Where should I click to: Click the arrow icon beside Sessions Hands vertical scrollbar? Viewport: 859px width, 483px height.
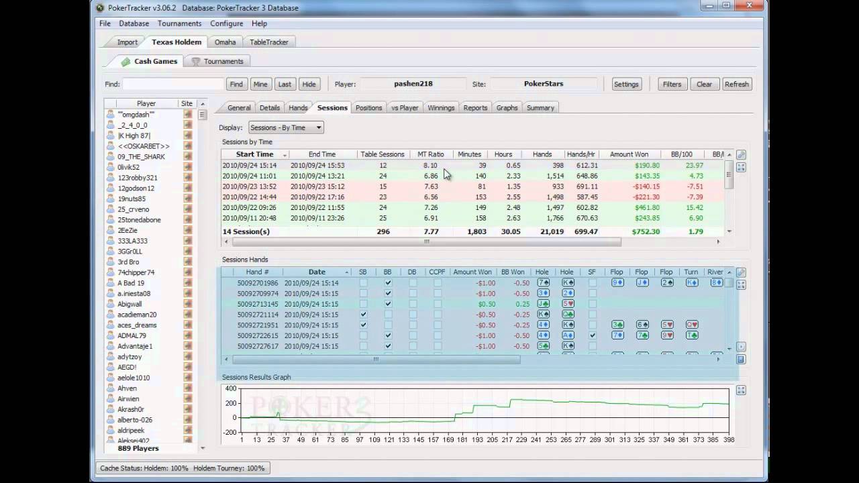[742, 347]
